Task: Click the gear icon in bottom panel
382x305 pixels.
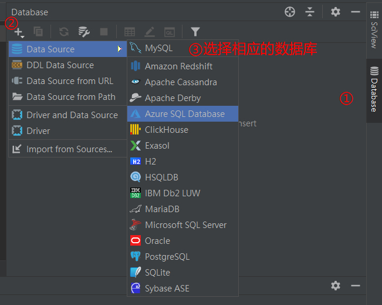Action: coord(335,286)
